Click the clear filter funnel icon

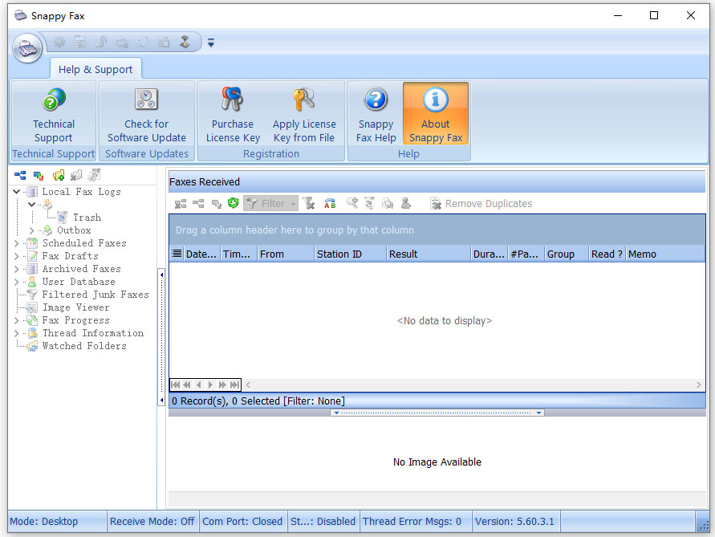tap(309, 204)
